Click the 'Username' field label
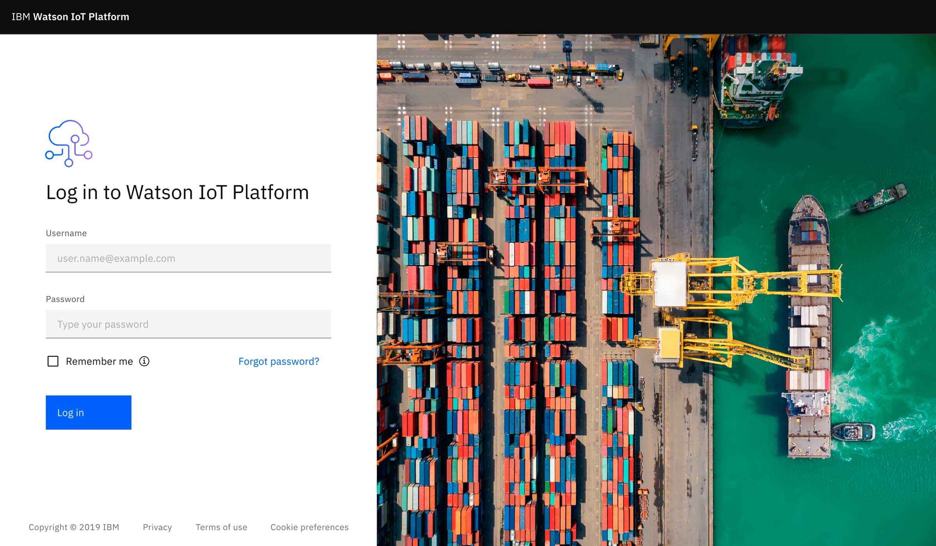 point(66,233)
